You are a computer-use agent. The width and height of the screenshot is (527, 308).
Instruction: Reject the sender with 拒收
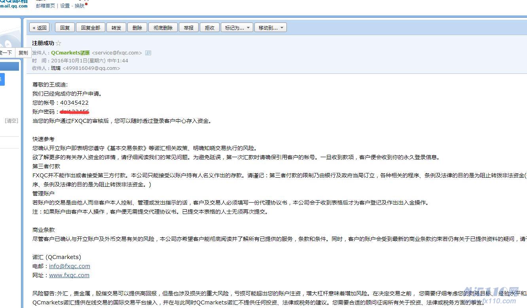[x=210, y=28]
